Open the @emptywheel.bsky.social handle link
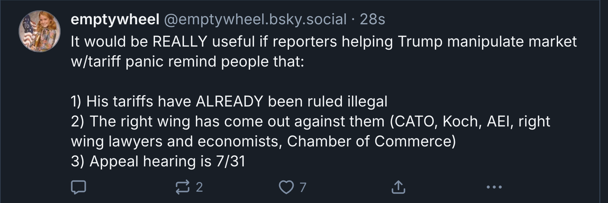The height and width of the screenshot is (203, 608). [255, 20]
